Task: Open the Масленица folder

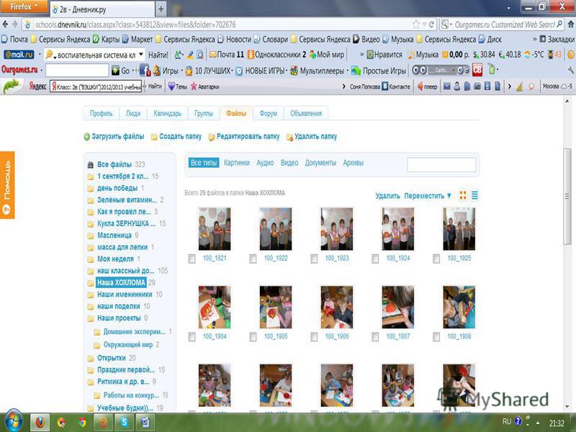Action: pyautogui.click(x=114, y=235)
